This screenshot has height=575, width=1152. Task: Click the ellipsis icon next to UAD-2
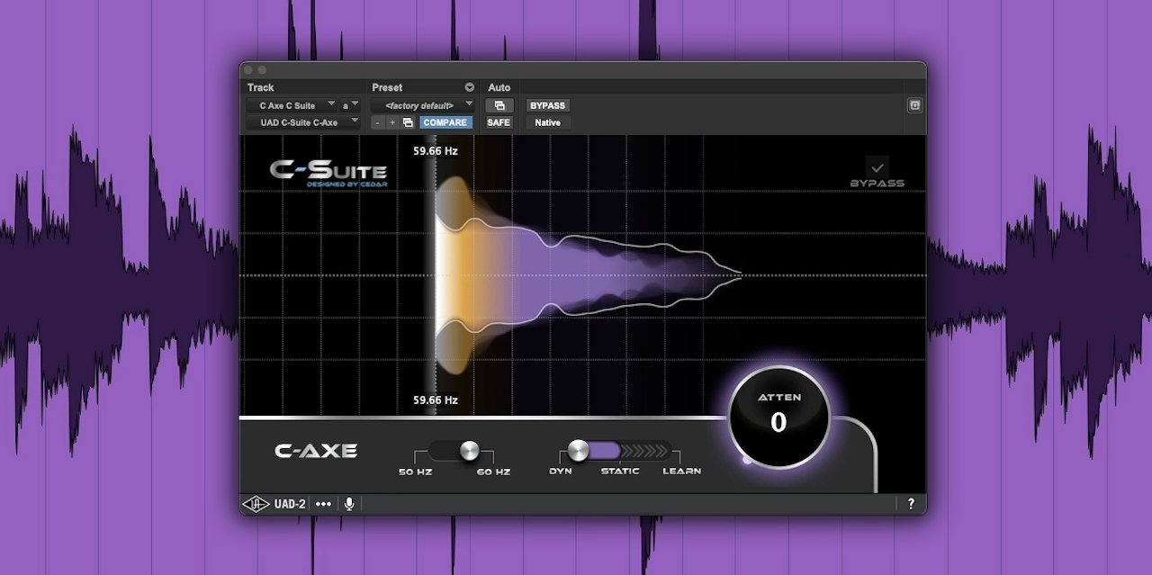323,504
